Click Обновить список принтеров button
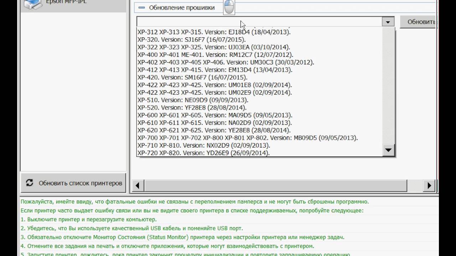Screen dimensions: 456x256 tap(73, 183)
